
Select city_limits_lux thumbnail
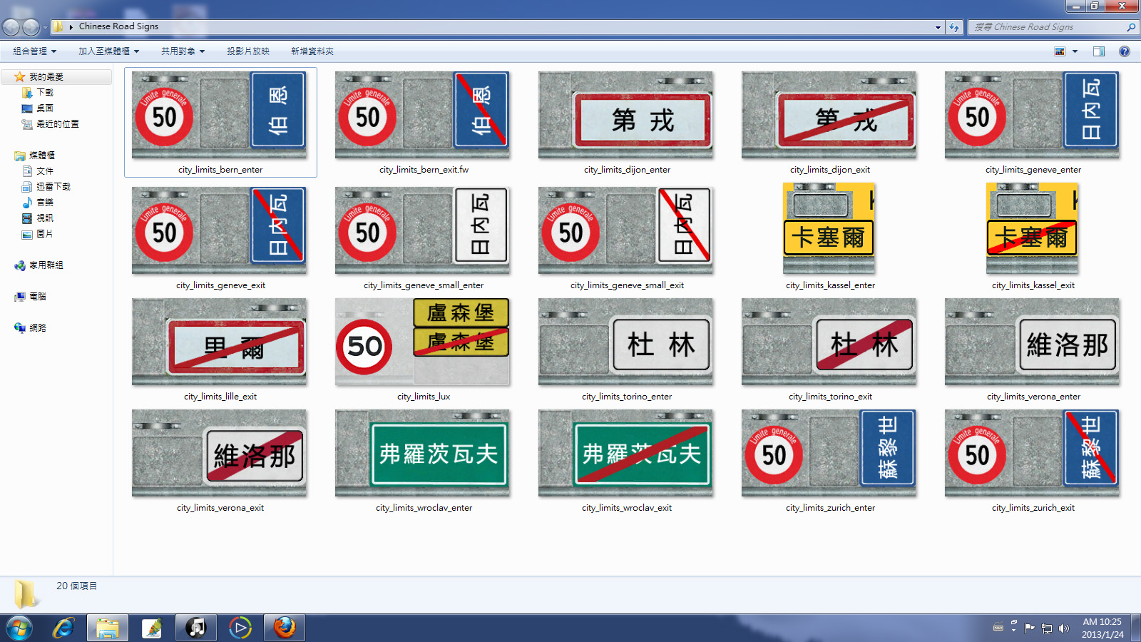[422, 342]
